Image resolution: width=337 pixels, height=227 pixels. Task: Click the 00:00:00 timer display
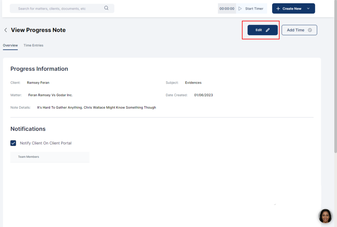coord(227,9)
